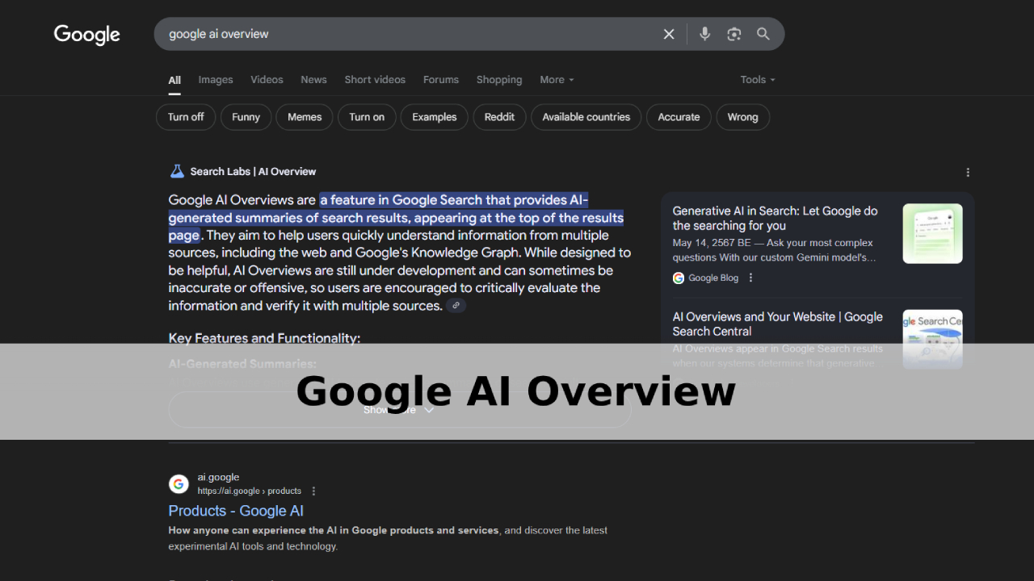Clear the search query with the X icon
Image resolution: width=1034 pixels, height=581 pixels.
[669, 34]
